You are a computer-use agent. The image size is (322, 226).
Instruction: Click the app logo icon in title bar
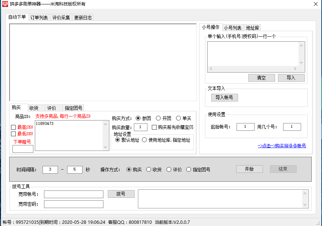5,4
